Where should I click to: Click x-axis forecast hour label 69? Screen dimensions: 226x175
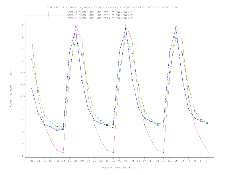coord(176,161)
